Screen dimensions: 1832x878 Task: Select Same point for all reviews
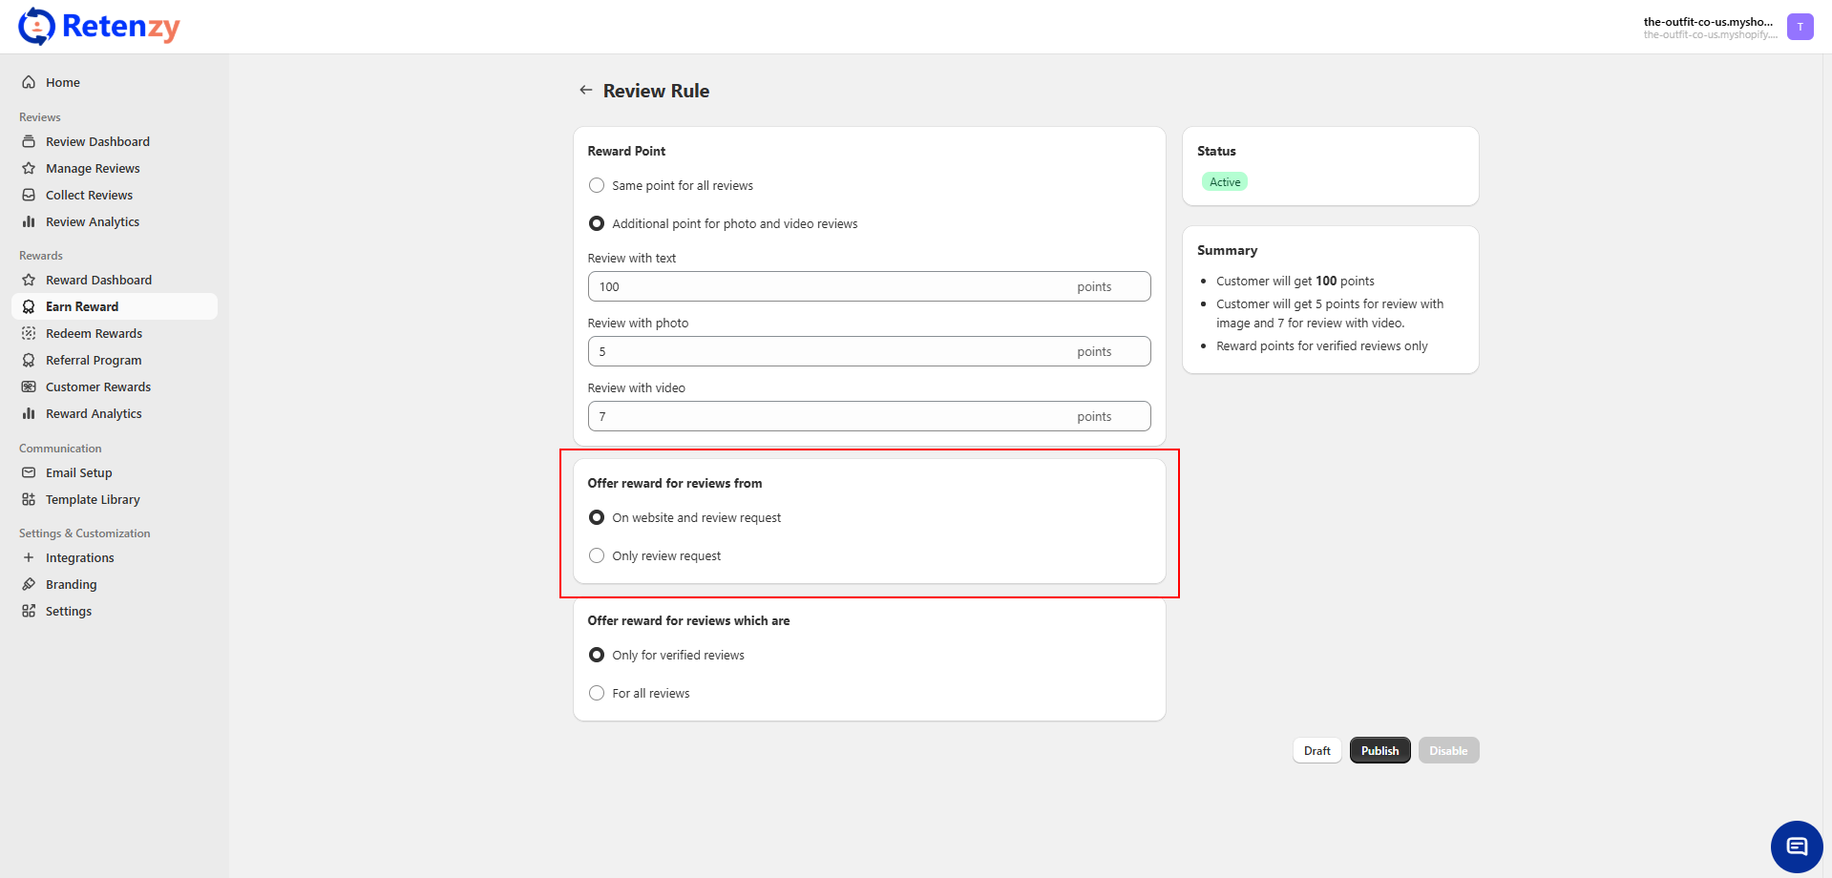(597, 186)
